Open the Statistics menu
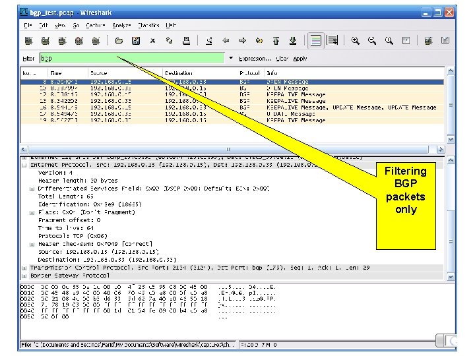 pos(148,26)
